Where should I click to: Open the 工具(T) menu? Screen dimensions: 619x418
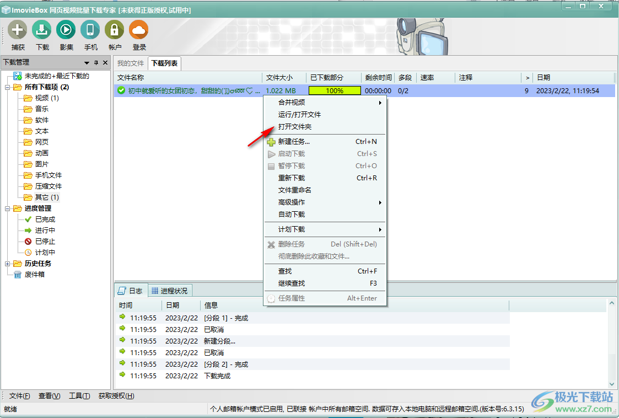(79, 396)
